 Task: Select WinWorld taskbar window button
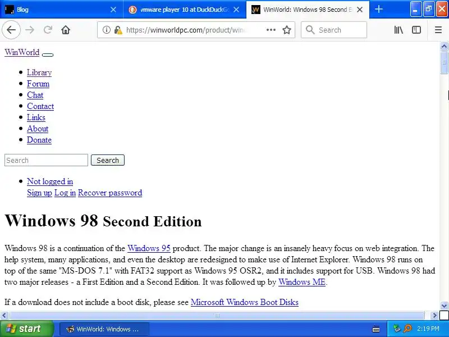click(x=104, y=329)
